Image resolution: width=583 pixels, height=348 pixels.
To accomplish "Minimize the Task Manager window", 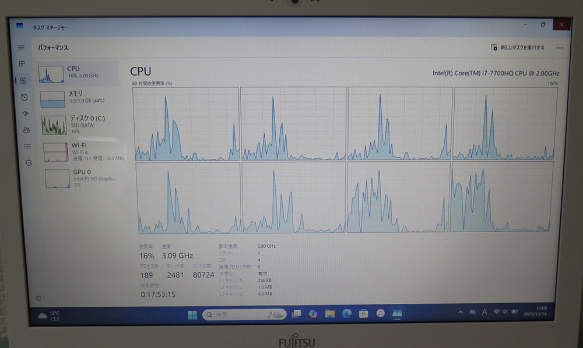I will [x=525, y=24].
